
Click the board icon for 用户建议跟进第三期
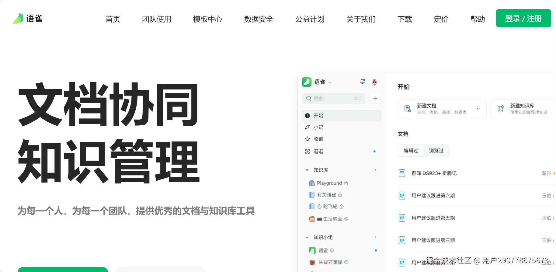click(402, 240)
